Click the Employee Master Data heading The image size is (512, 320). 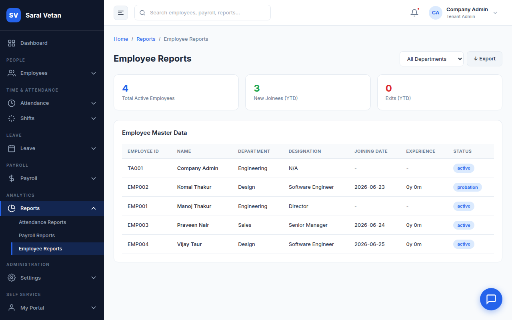[154, 133]
